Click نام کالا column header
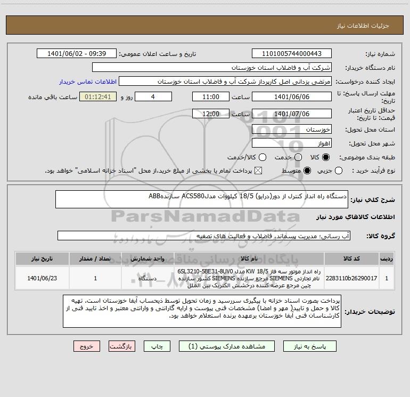This screenshot has height=397, width=410. click(x=249, y=258)
